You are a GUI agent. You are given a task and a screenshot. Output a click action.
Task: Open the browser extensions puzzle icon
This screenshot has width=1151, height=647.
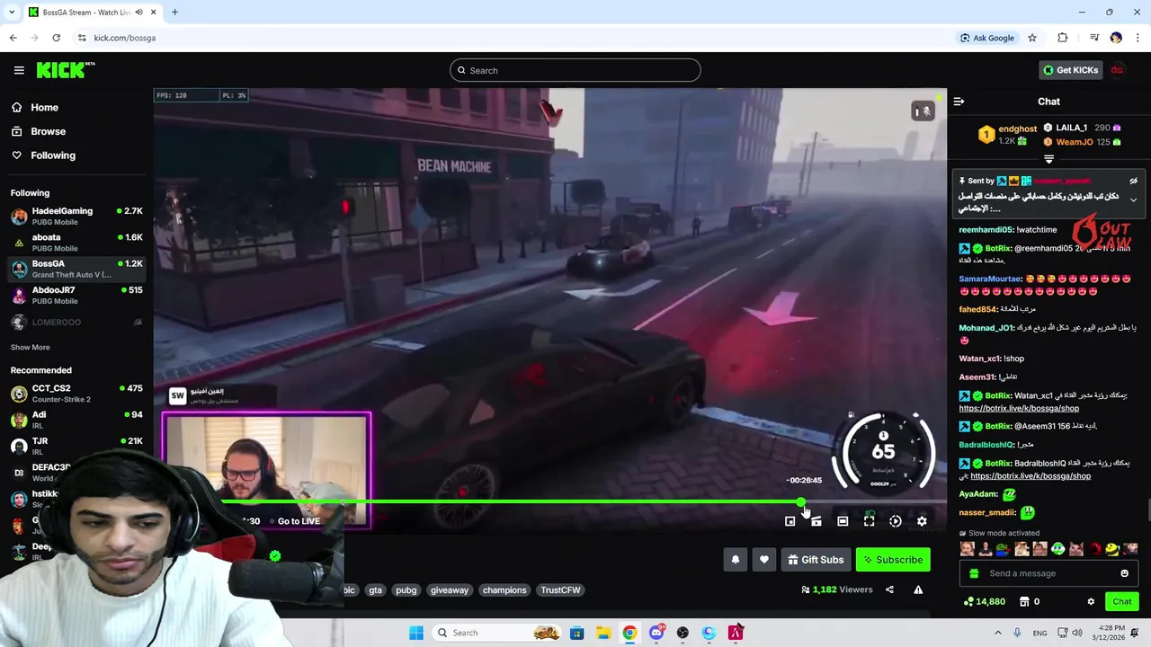tap(1063, 38)
